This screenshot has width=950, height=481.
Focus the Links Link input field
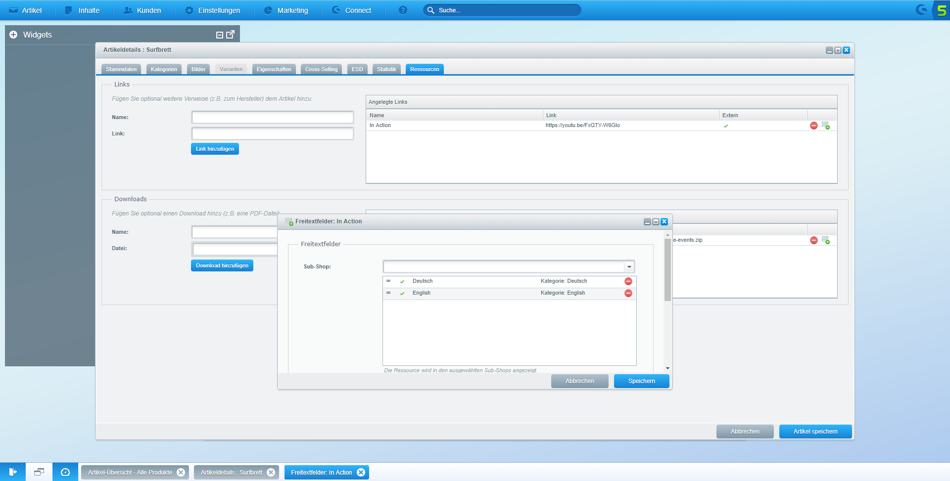pyautogui.click(x=273, y=133)
